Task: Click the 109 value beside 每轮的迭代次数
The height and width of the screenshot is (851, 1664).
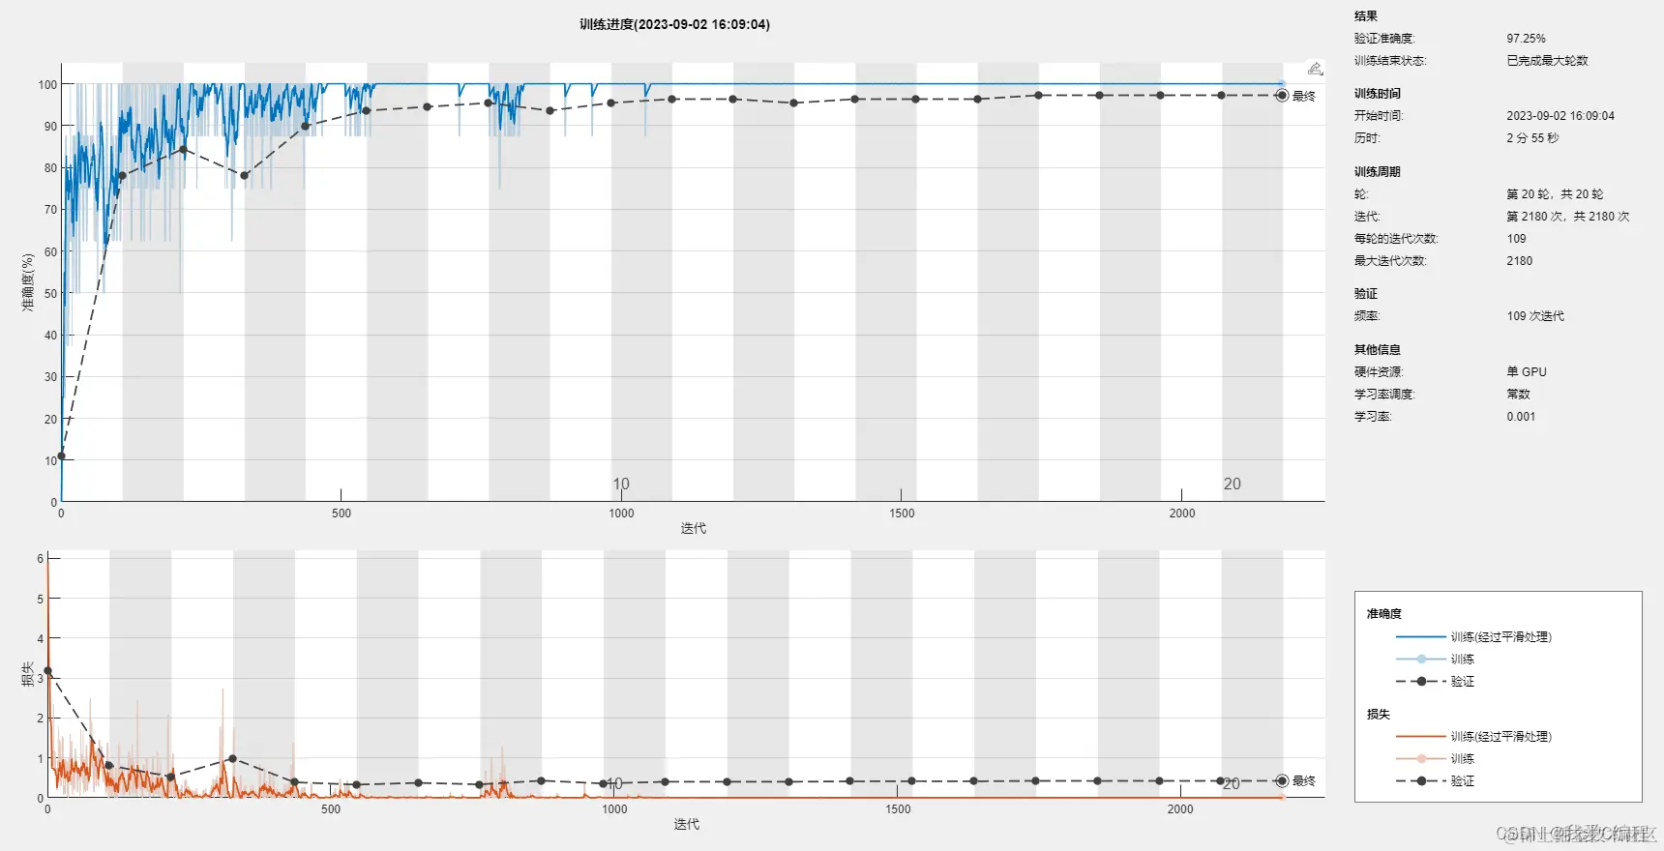Action: [x=1516, y=239]
